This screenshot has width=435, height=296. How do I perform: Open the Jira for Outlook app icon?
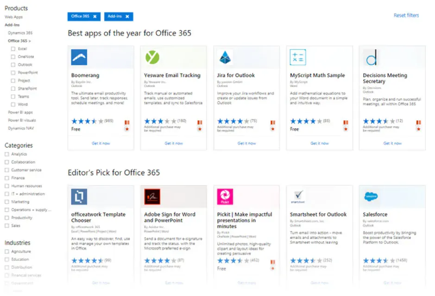(225, 57)
